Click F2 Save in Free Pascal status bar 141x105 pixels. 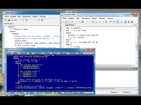tap(21, 93)
